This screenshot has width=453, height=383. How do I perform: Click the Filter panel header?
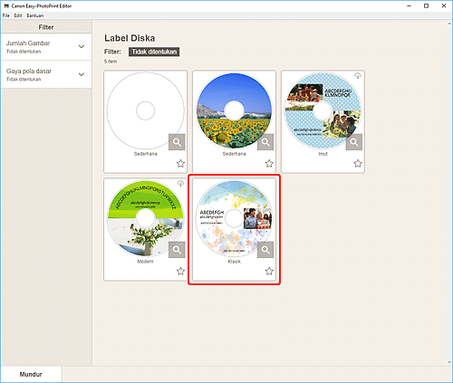click(x=46, y=27)
